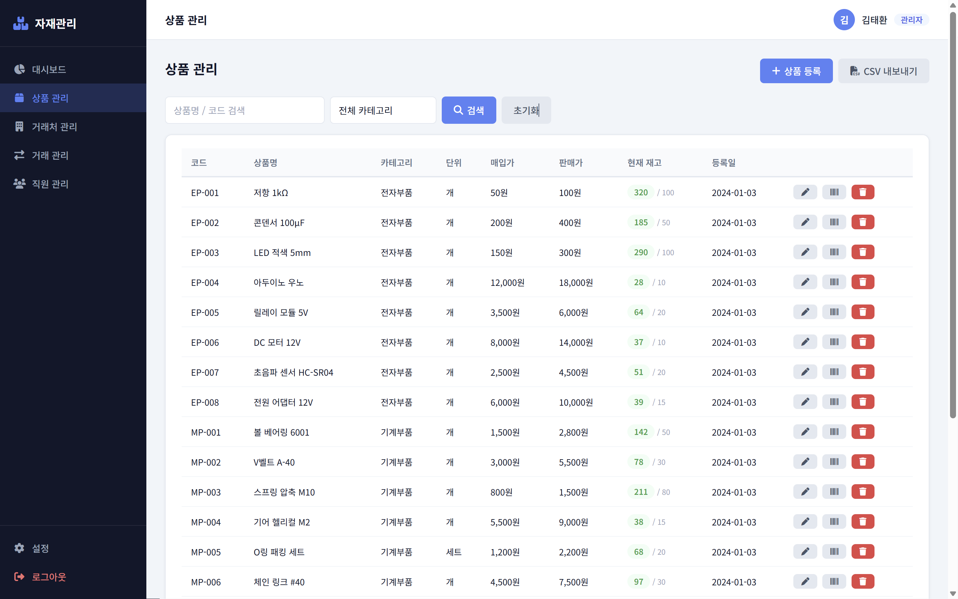958x599 pixels.
Task: Click the 카테고리 column header
Action: (396, 163)
